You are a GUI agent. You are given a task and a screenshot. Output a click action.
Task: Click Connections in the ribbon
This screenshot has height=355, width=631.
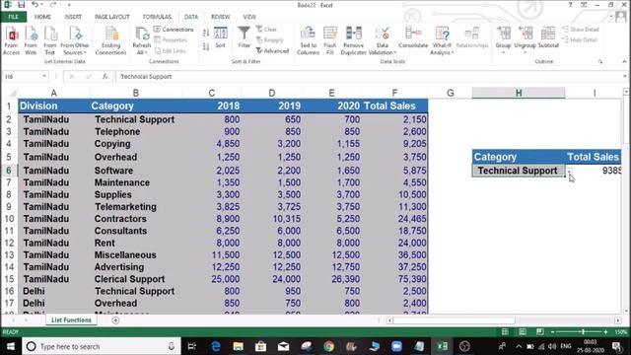(x=174, y=30)
